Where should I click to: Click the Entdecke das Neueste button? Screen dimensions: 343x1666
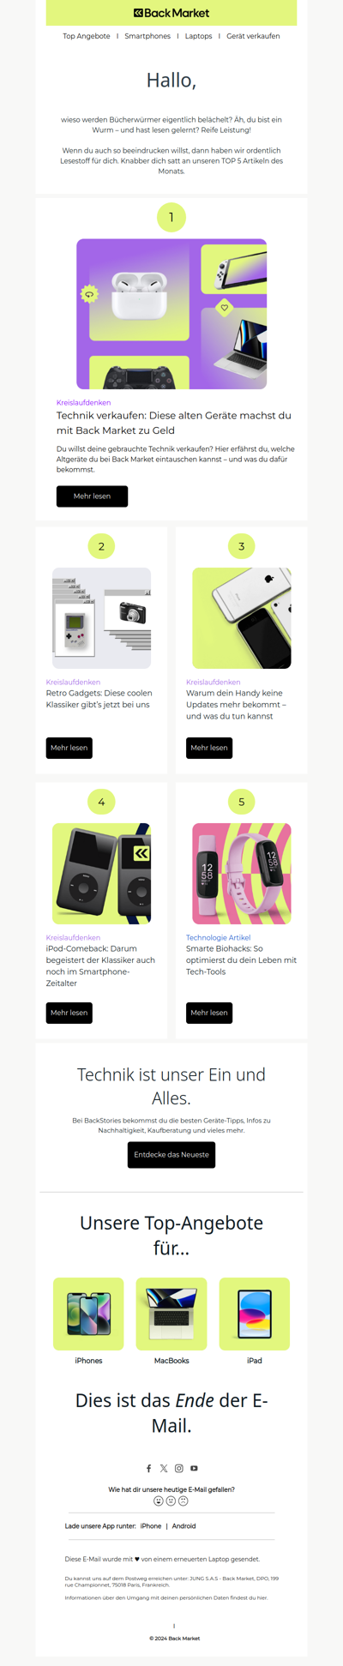171,1154
